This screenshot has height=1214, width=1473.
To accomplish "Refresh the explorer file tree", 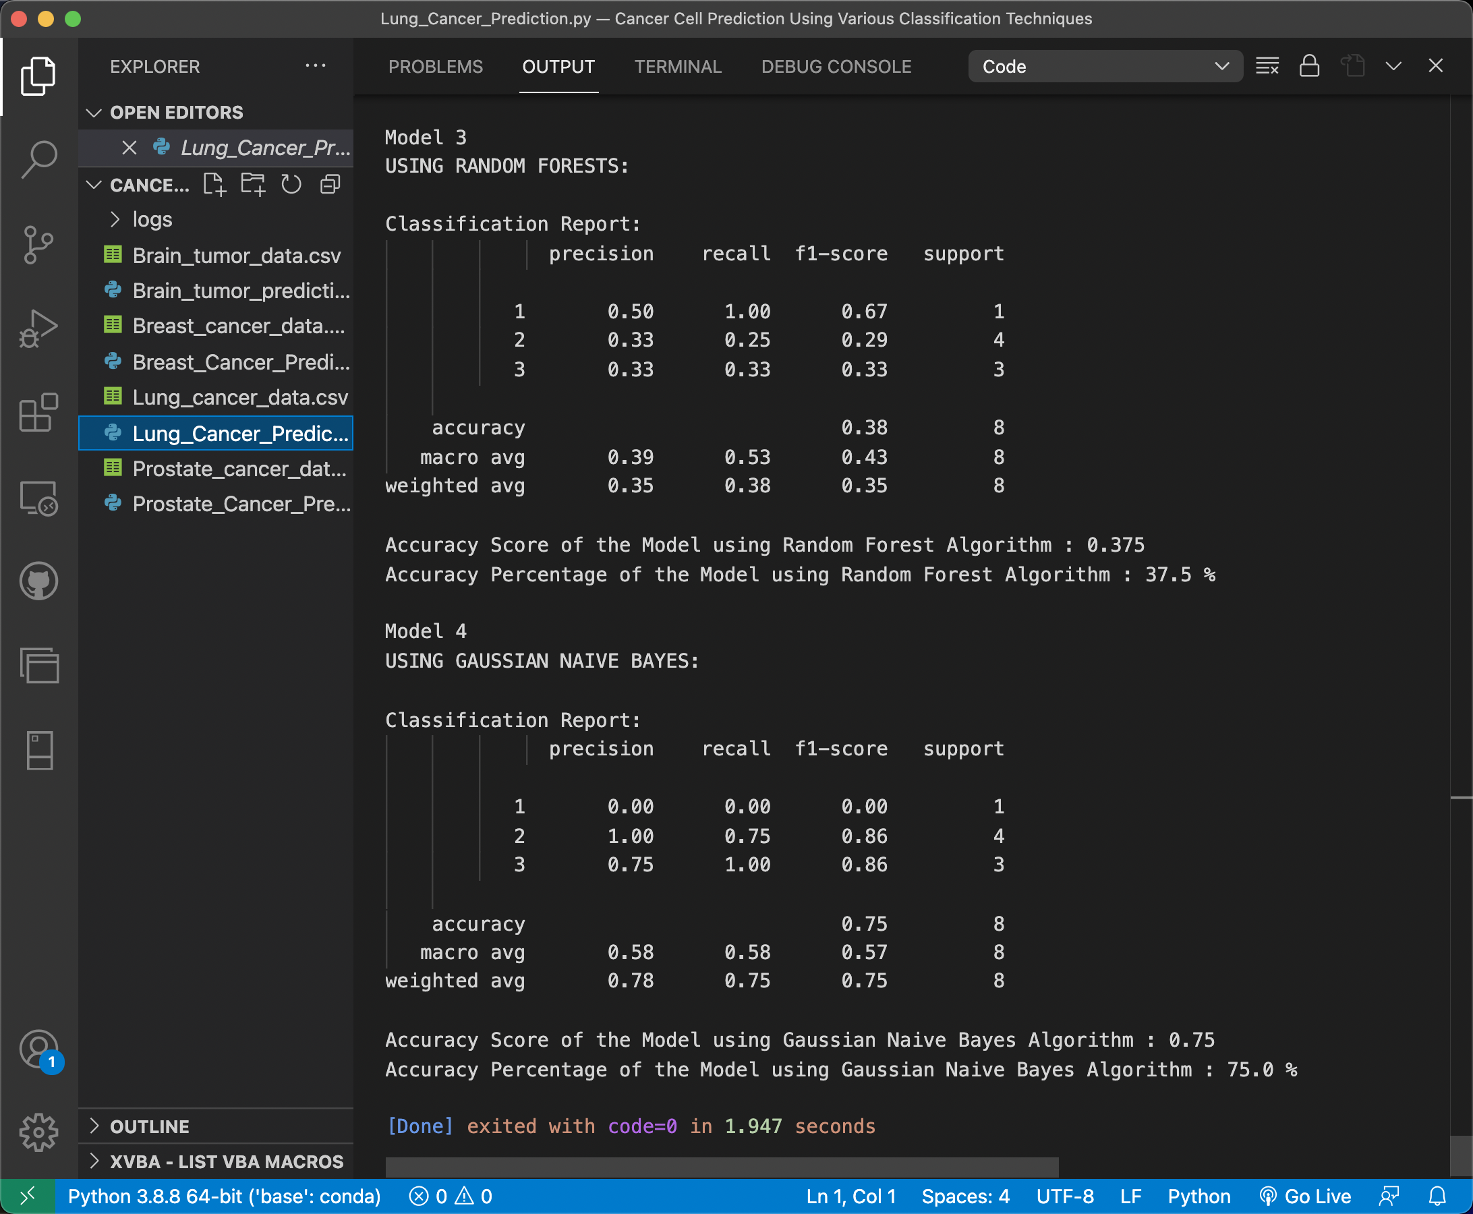I will tap(291, 185).
